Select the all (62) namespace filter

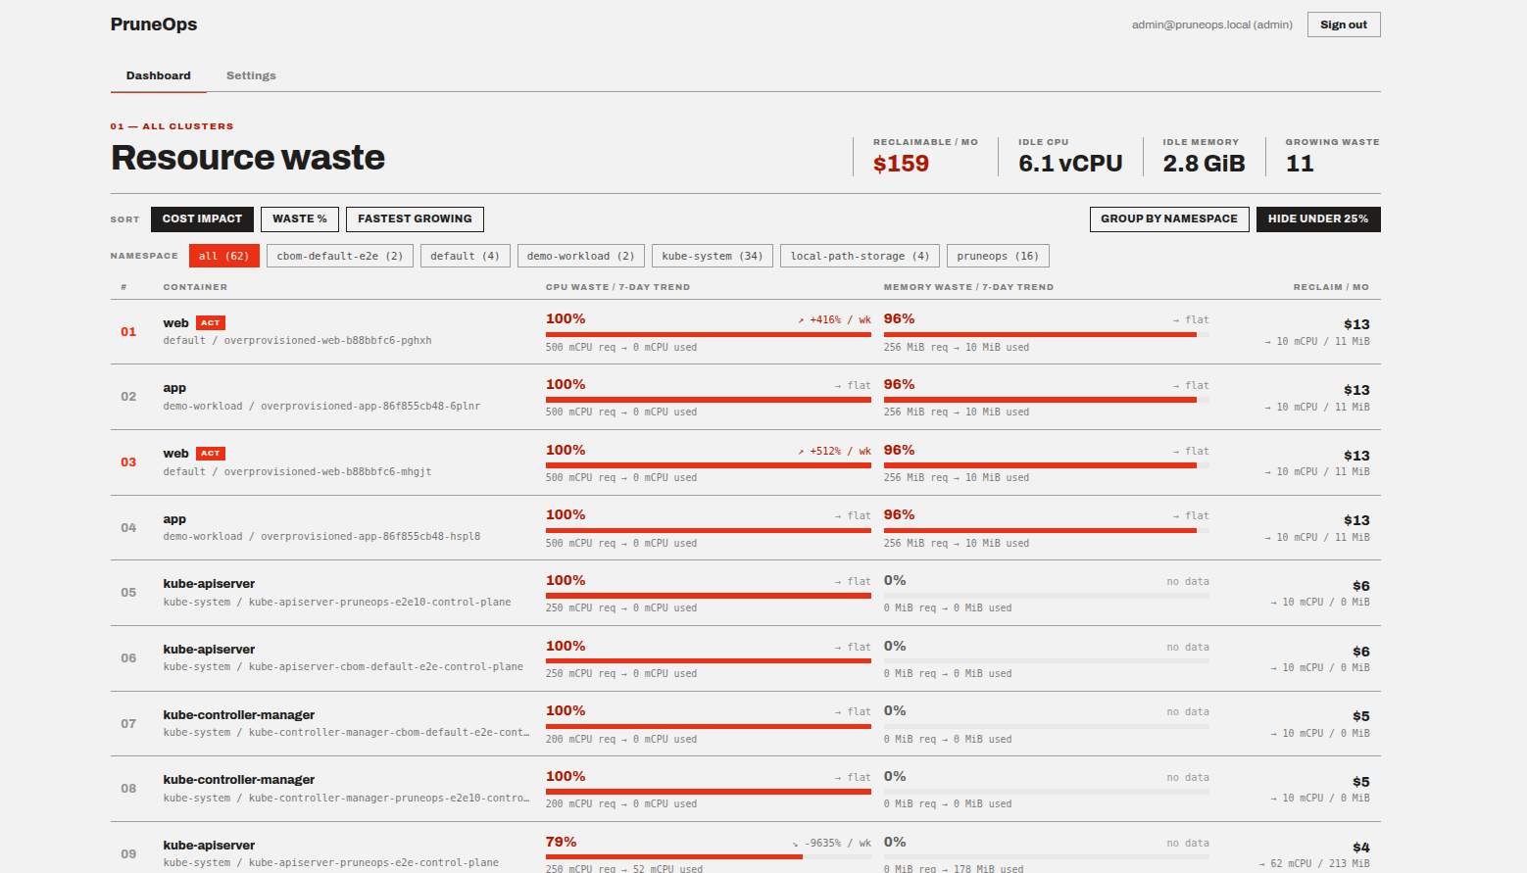pyautogui.click(x=224, y=256)
